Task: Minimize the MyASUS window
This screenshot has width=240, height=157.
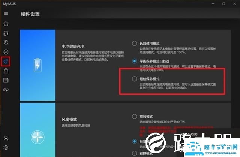Action: click(x=213, y=4)
